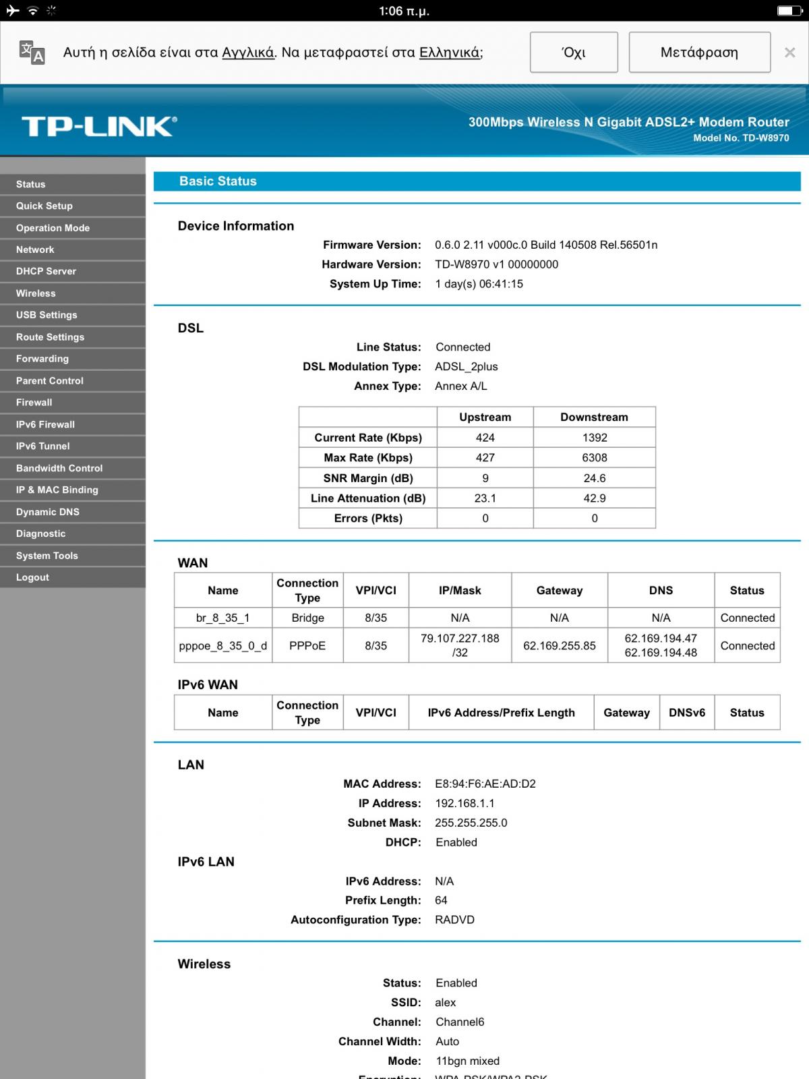Image resolution: width=809 pixels, height=1079 pixels.
Task: Click the Downstream column header
Action: (x=595, y=417)
